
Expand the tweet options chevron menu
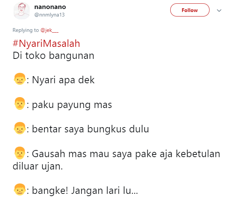(219, 10)
